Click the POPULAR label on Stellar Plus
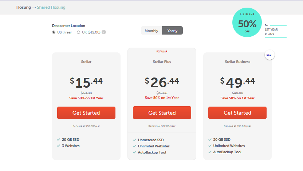This screenshot has width=303, height=171. tap(162, 52)
